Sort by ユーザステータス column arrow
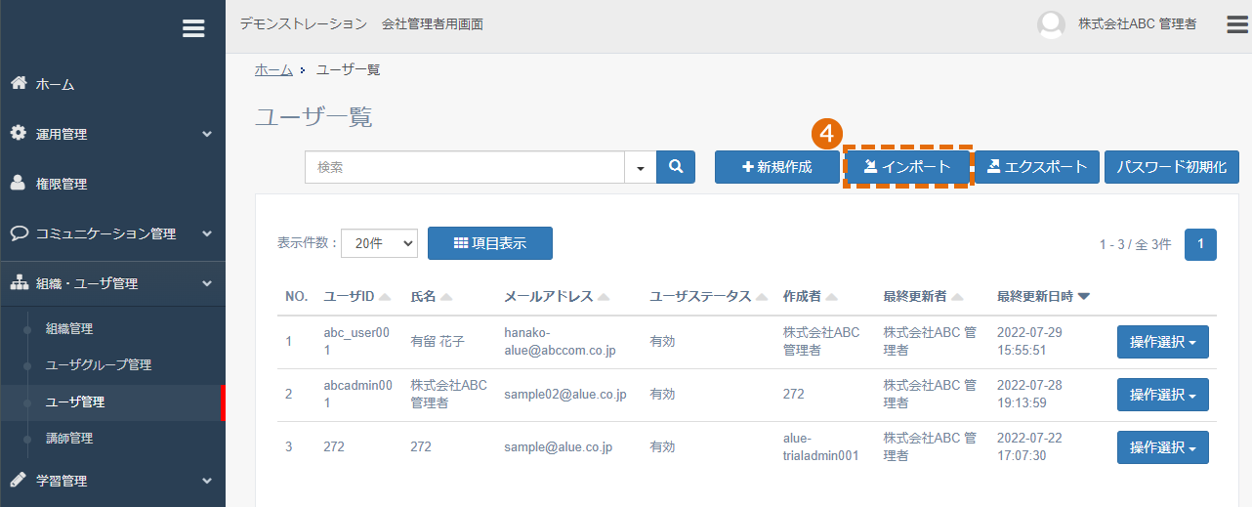The height and width of the screenshot is (507, 1252). 762,297
